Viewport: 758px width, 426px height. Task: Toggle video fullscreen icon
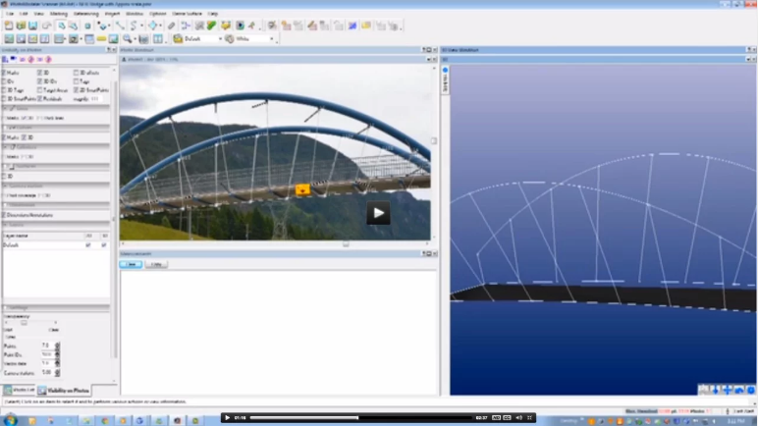click(529, 418)
